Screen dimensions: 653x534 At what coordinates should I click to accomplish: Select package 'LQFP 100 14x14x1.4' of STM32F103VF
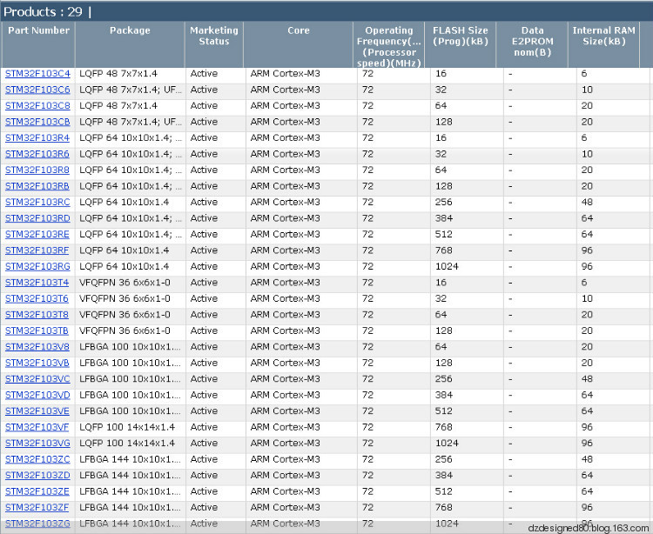pos(127,427)
